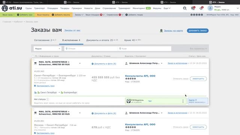Open the search person icon in header
This screenshot has height=135, width=240.
click(185, 8)
